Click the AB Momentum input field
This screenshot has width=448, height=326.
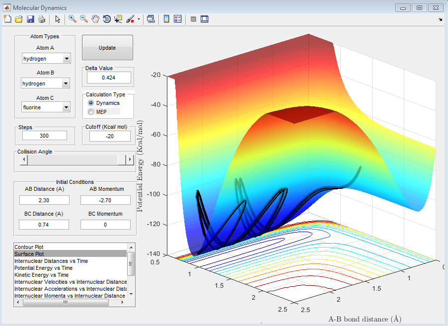(x=105, y=200)
